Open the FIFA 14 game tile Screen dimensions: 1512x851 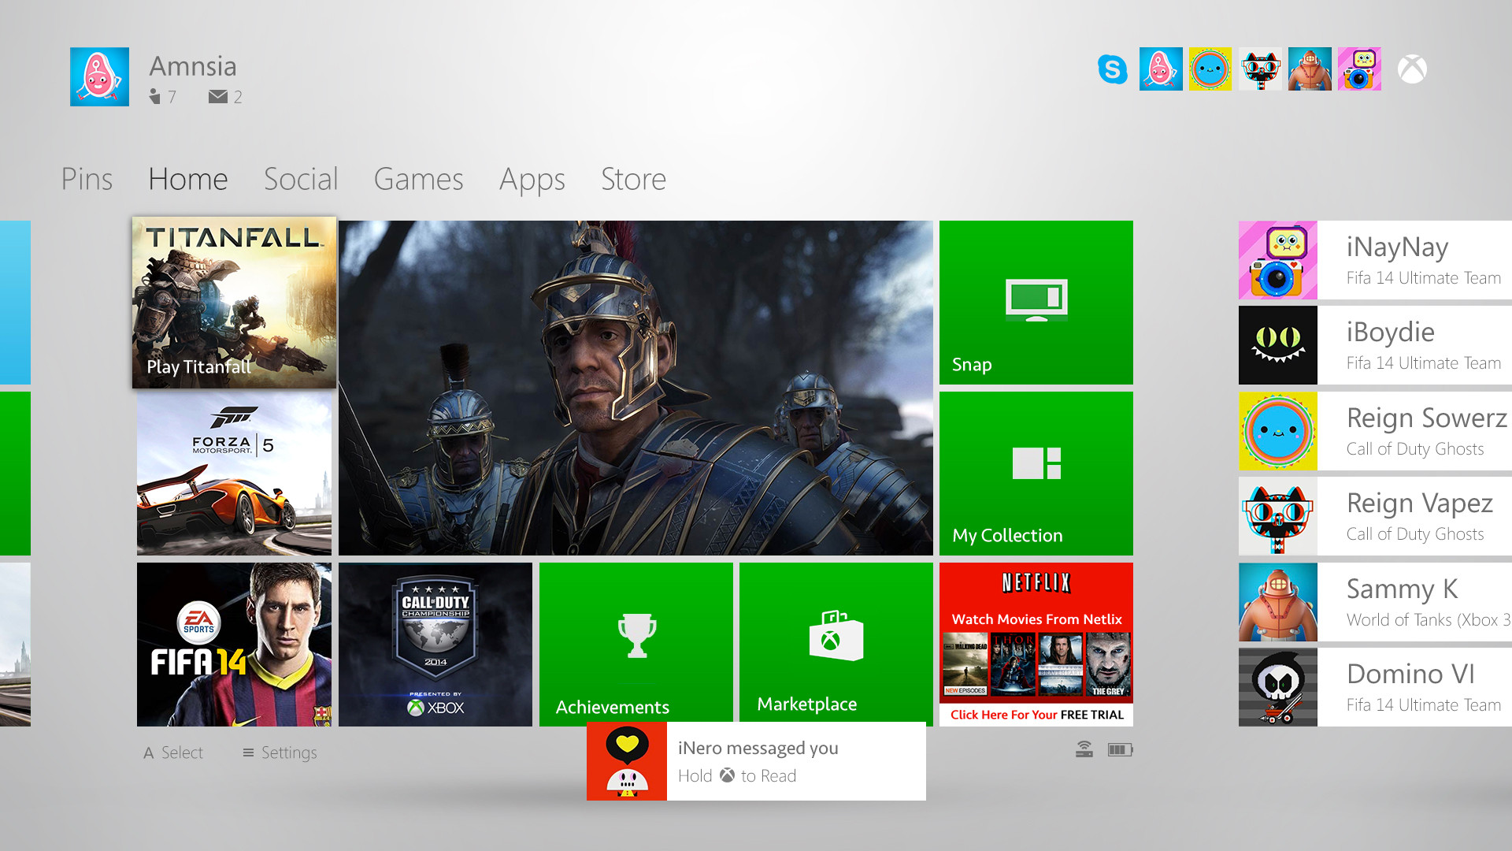click(234, 645)
